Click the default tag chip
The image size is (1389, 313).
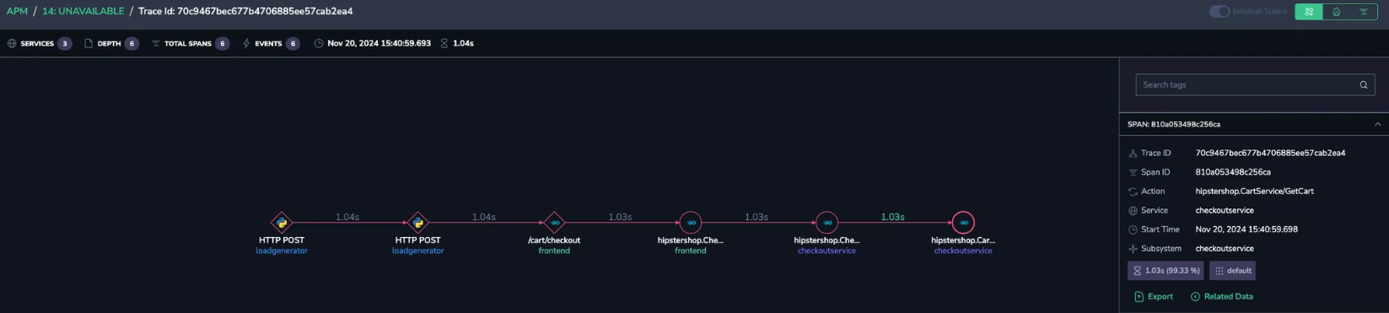pyautogui.click(x=1232, y=271)
